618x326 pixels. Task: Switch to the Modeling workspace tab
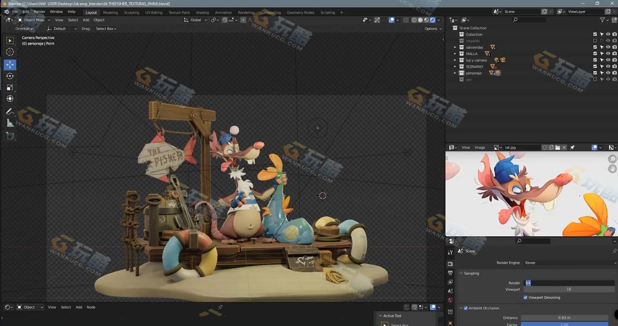111,13
